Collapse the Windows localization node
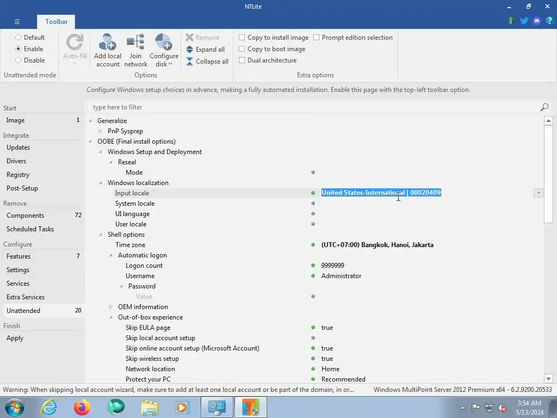Image resolution: width=557 pixels, height=418 pixels. 101,183
